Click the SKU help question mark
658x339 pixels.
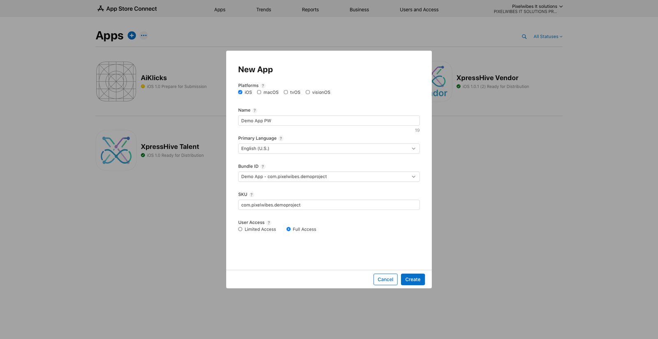coord(252,195)
